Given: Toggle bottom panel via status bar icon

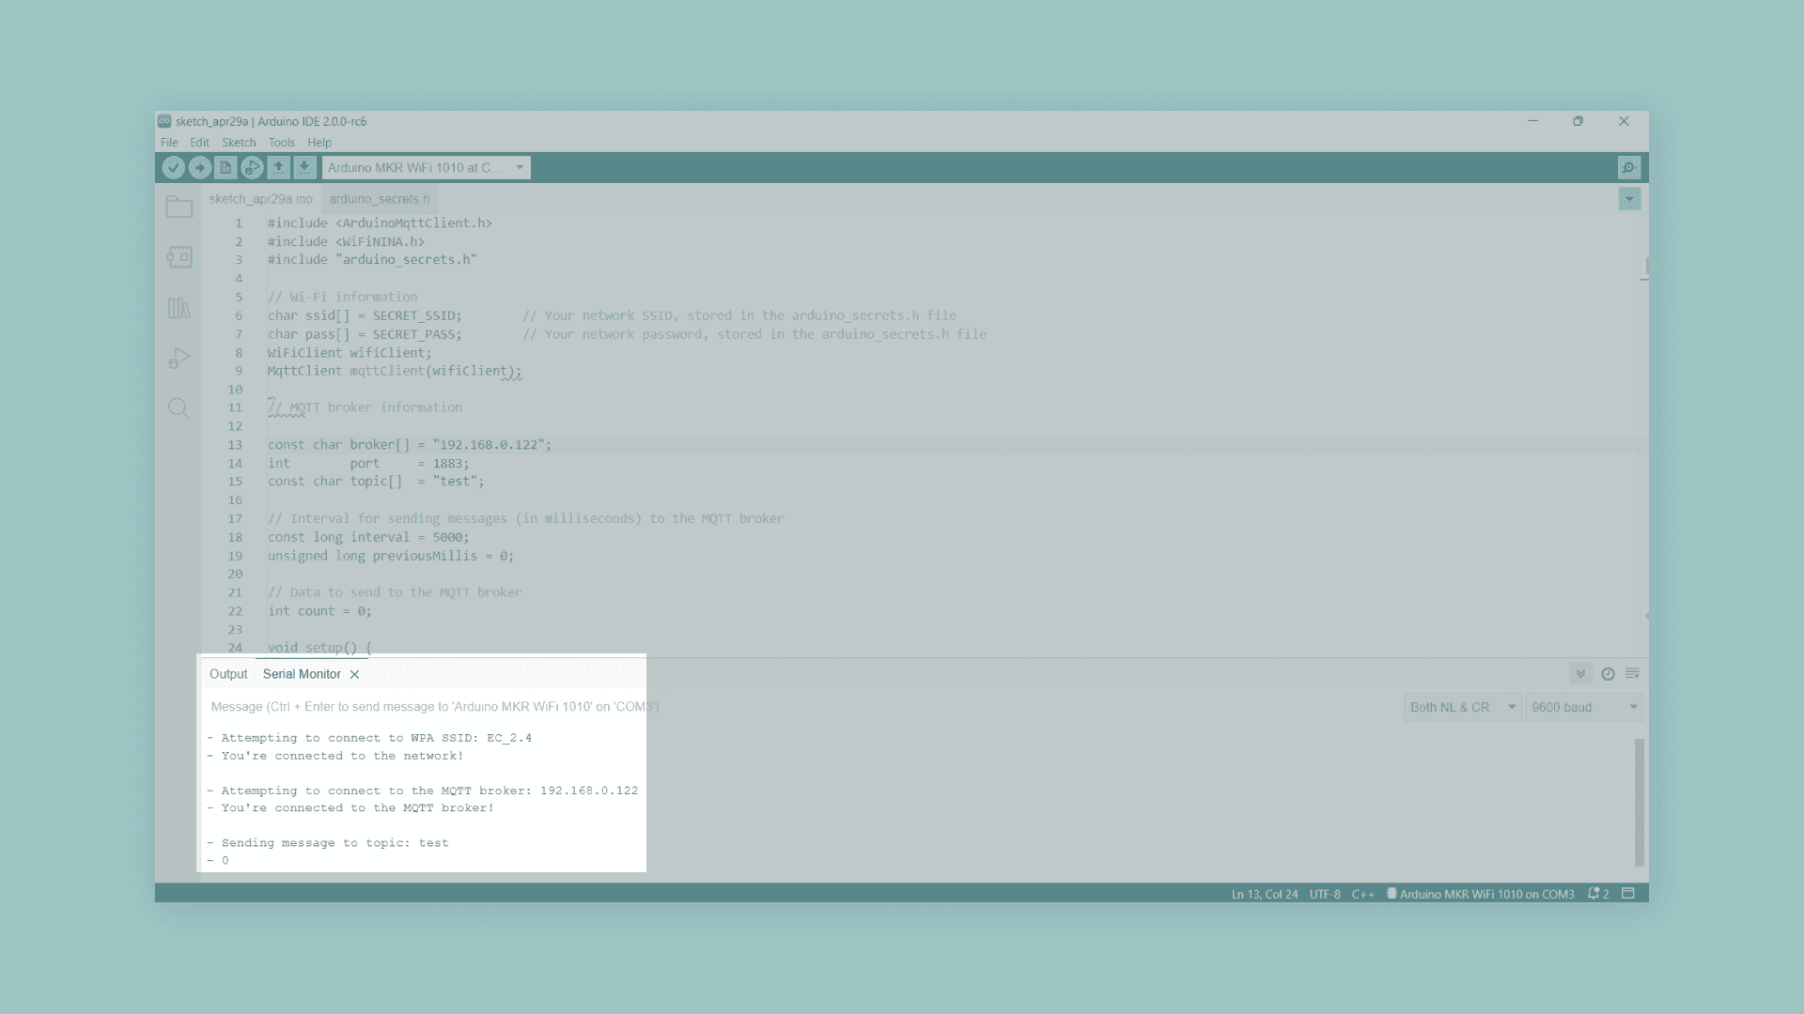Looking at the screenshot, I should (x=1628, y=894).
